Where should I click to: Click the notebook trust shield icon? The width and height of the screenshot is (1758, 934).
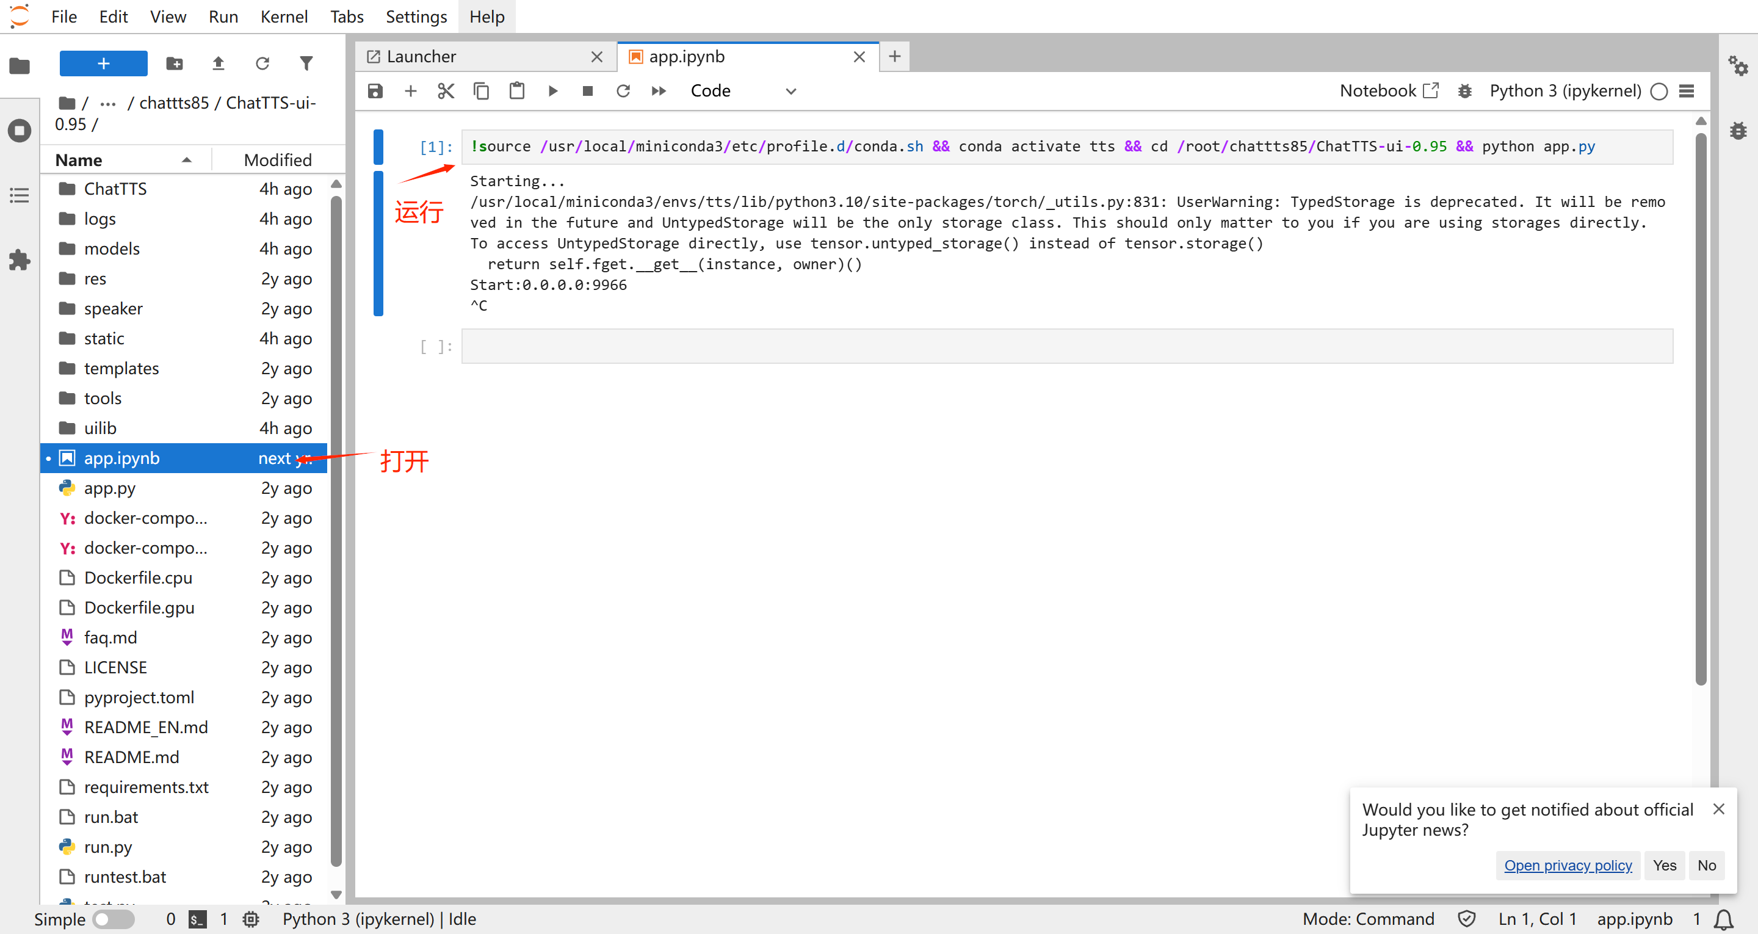[x=1467, y=919]
